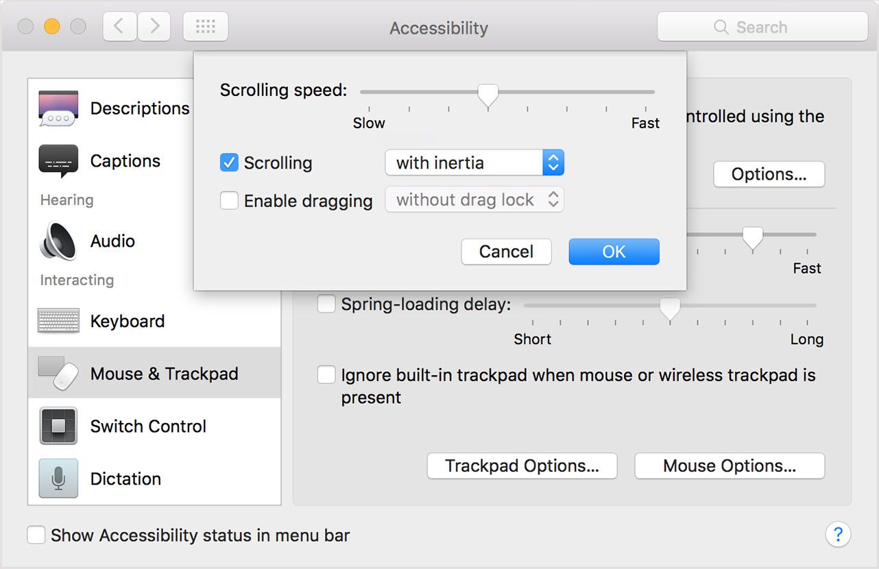Enable Ignore built-in trackpad checkbox
Screen dimensions: 879x569
coord(326,375)
